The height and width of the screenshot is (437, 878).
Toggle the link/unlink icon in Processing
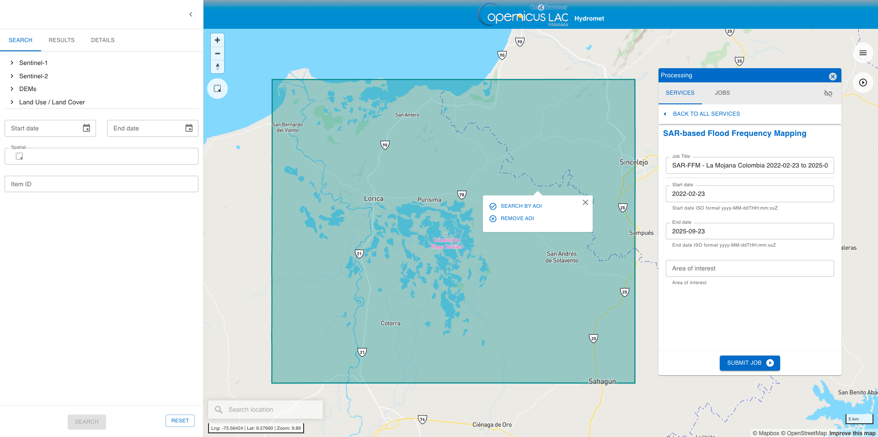828,93
